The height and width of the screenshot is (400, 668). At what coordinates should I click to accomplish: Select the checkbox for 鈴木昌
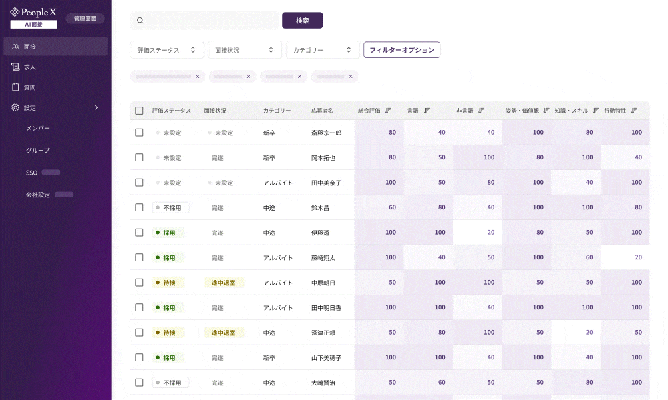tap(139, 207)
